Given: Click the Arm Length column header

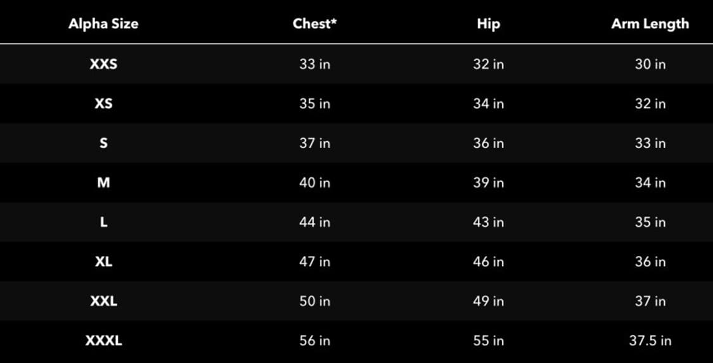Looking at the screenshot, I should tap(650, 24).
